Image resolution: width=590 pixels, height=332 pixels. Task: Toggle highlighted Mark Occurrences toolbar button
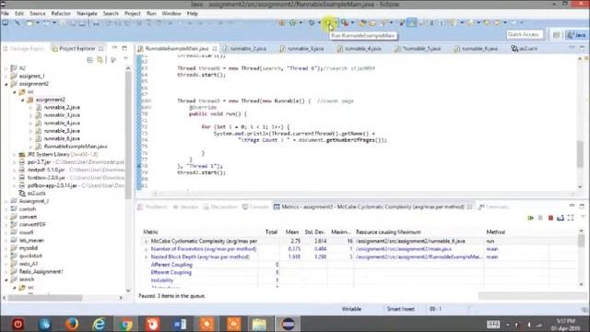click(412, 23)
